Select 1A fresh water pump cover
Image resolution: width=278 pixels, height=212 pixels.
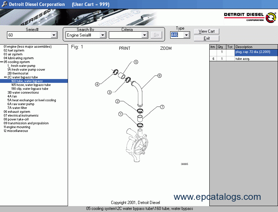(x=26, y=70)
